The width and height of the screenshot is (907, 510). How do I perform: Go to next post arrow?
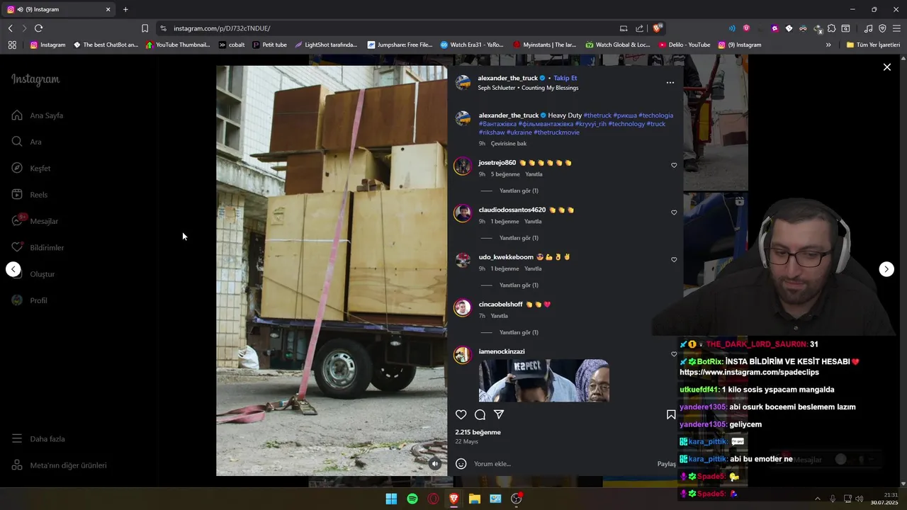[886, 269]
